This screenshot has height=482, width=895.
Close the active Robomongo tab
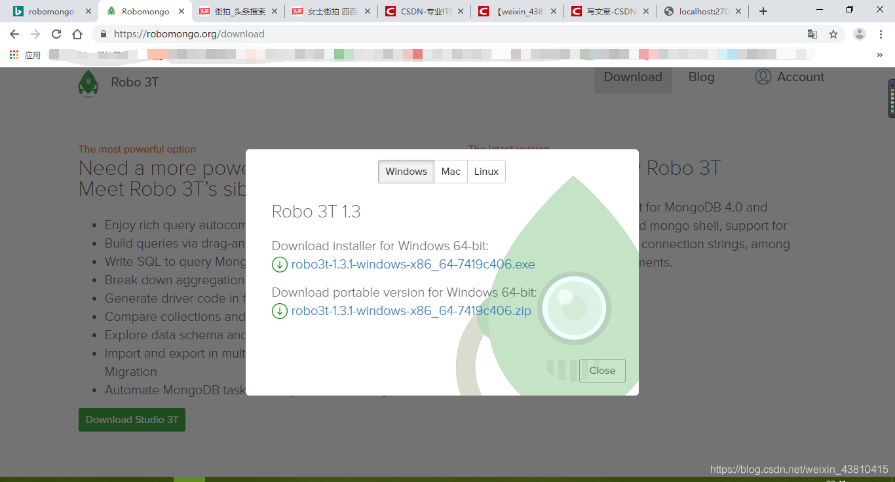(181, 11)
